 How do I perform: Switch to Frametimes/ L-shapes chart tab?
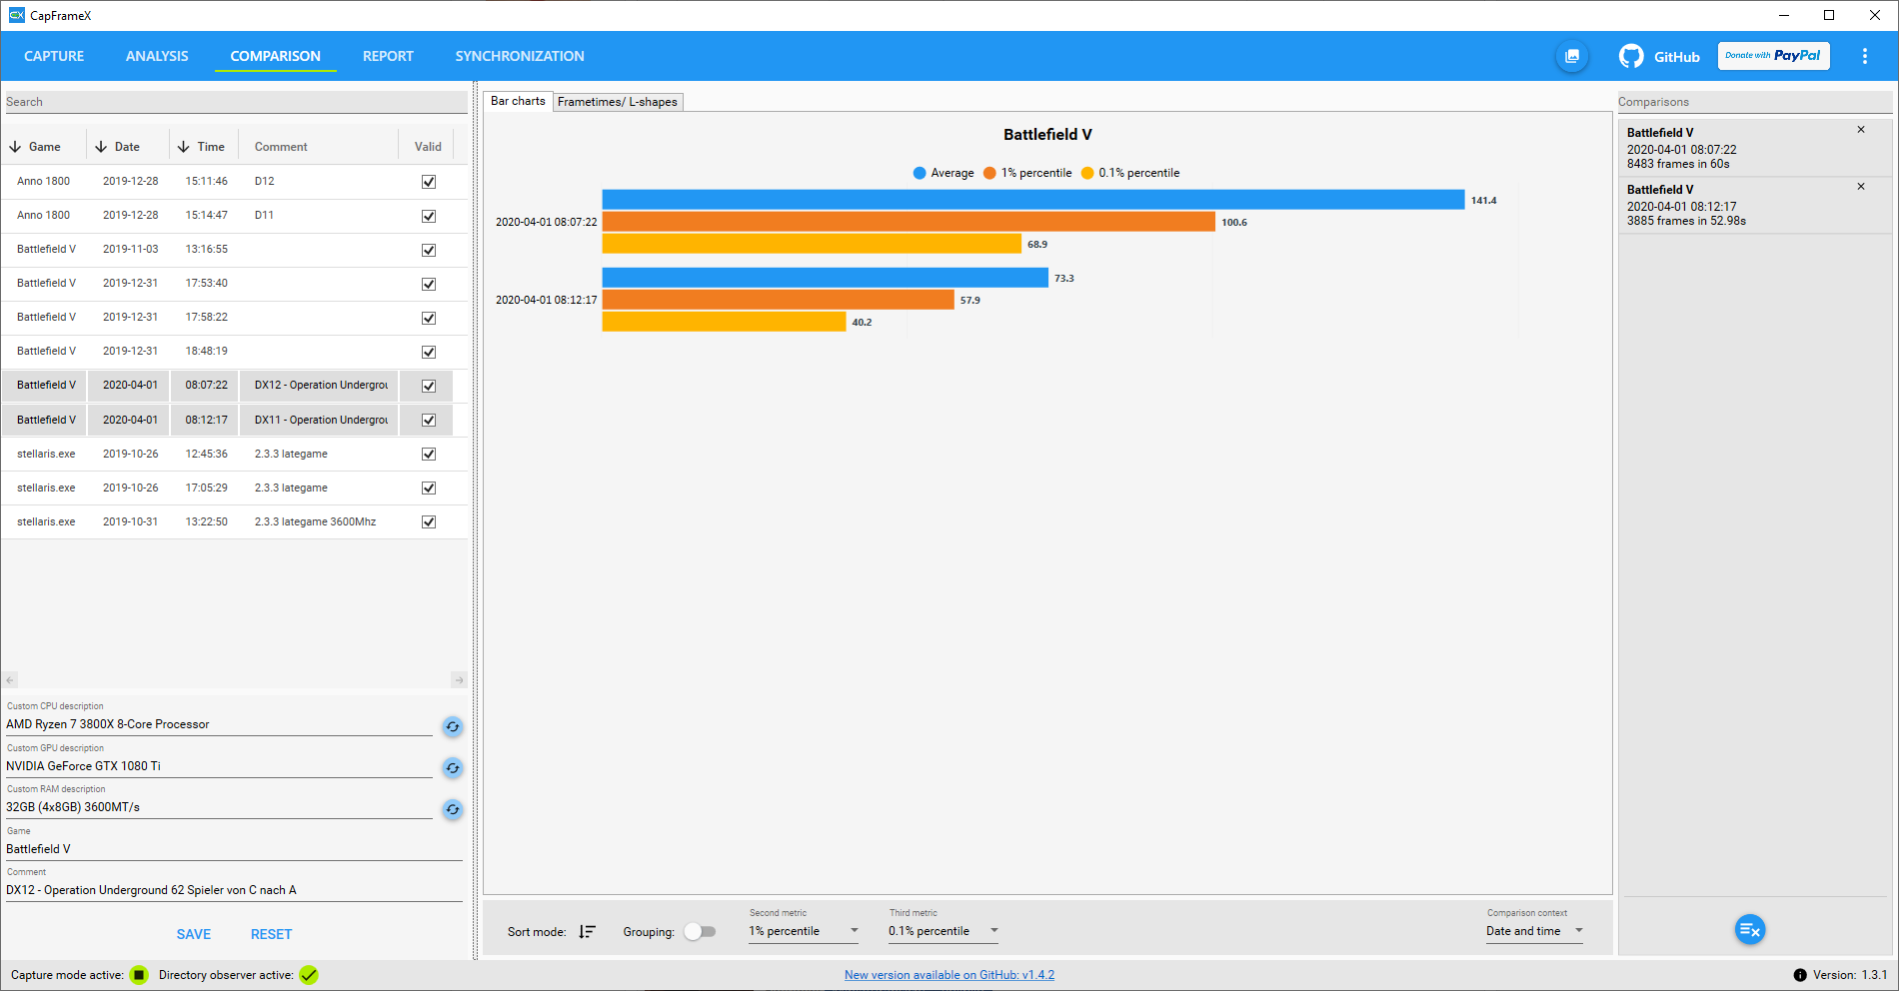(x=618, y=102)
